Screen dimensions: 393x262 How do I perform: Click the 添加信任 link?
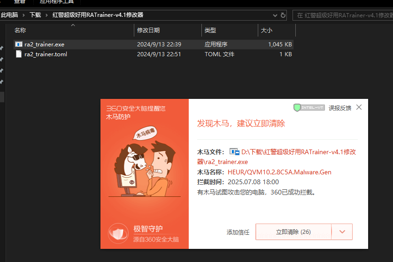click(x=238, y=232)
